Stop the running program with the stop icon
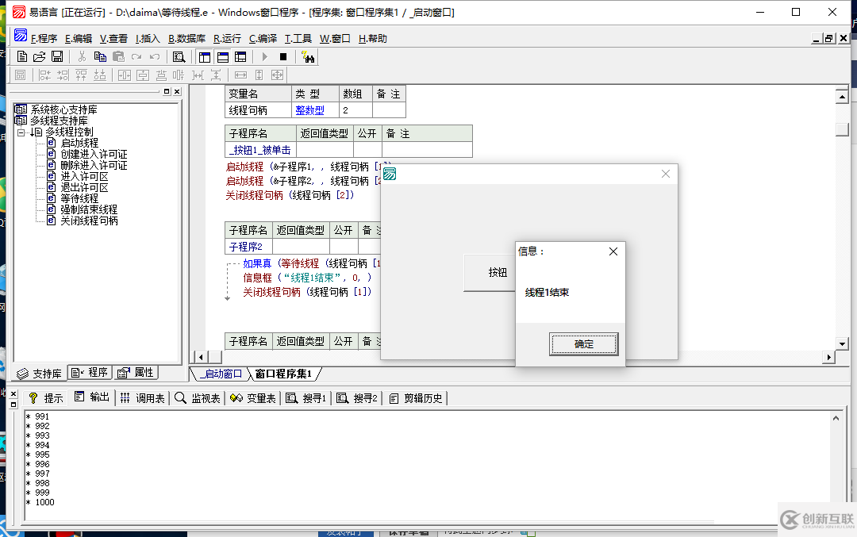857x537 pixels. (x=283, y=56)
